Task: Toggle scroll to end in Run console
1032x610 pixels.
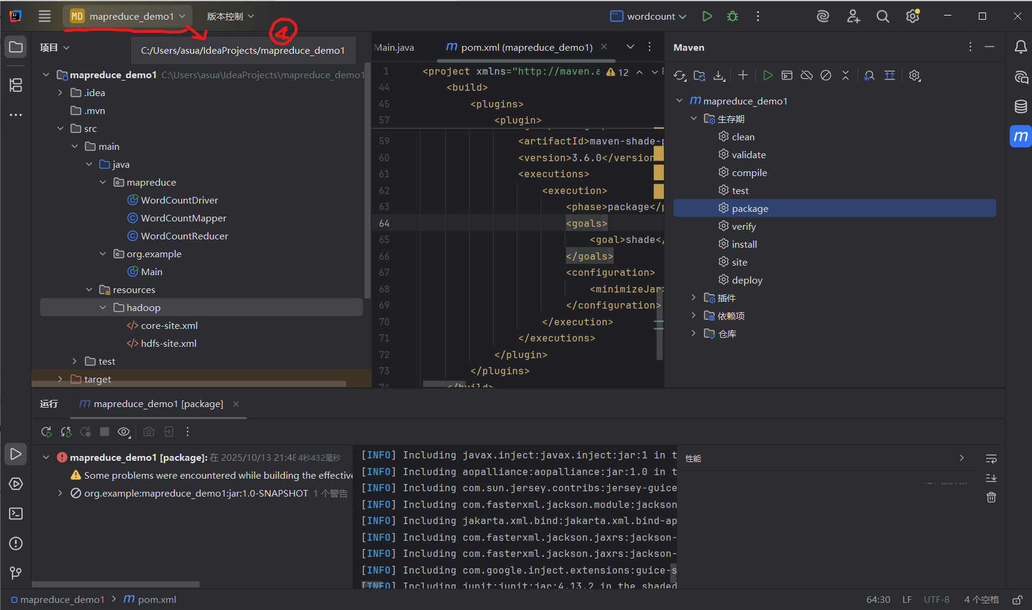Action: (x=991, y=478)
